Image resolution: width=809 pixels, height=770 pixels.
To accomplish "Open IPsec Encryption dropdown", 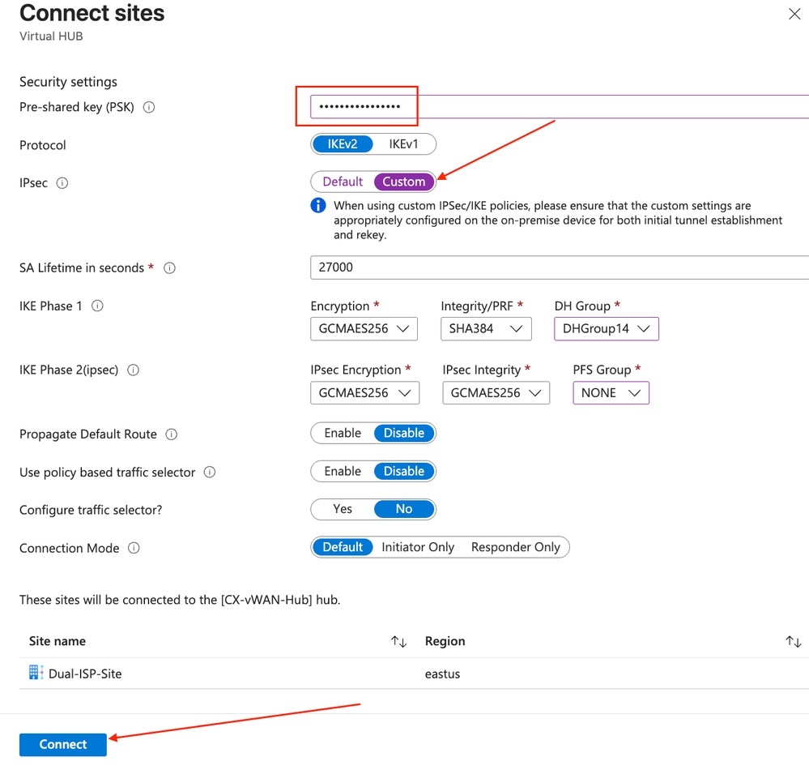I will pos(364,393).
